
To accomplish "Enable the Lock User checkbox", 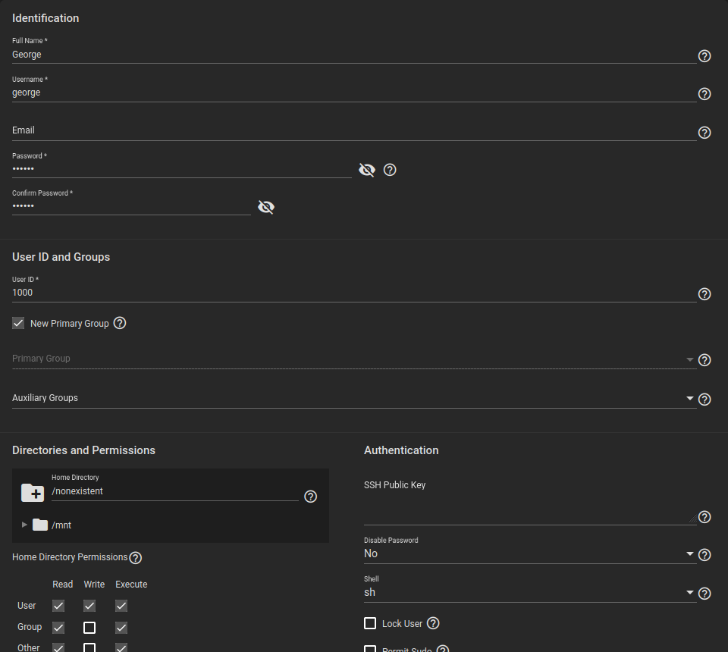I will (370, 623).
